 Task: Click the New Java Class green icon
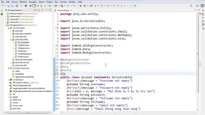[85, 6]
